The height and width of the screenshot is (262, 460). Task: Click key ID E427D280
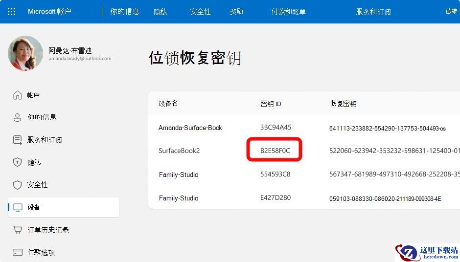[276, 197]
